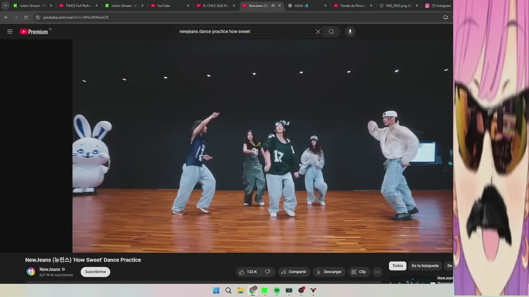The image size is (529, 297).
Task: Open NewJeans channel avatar
Action: pos(31,271)
